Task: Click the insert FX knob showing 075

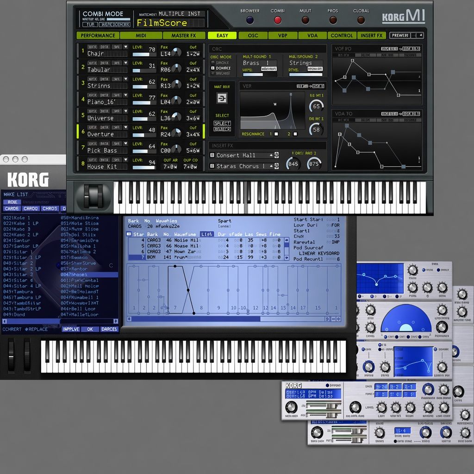Action: 314,163
